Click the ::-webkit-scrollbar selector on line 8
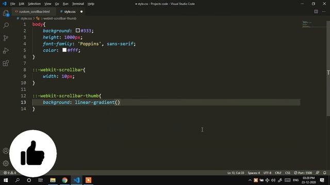 pyautogui.click(x=58, y=70)
